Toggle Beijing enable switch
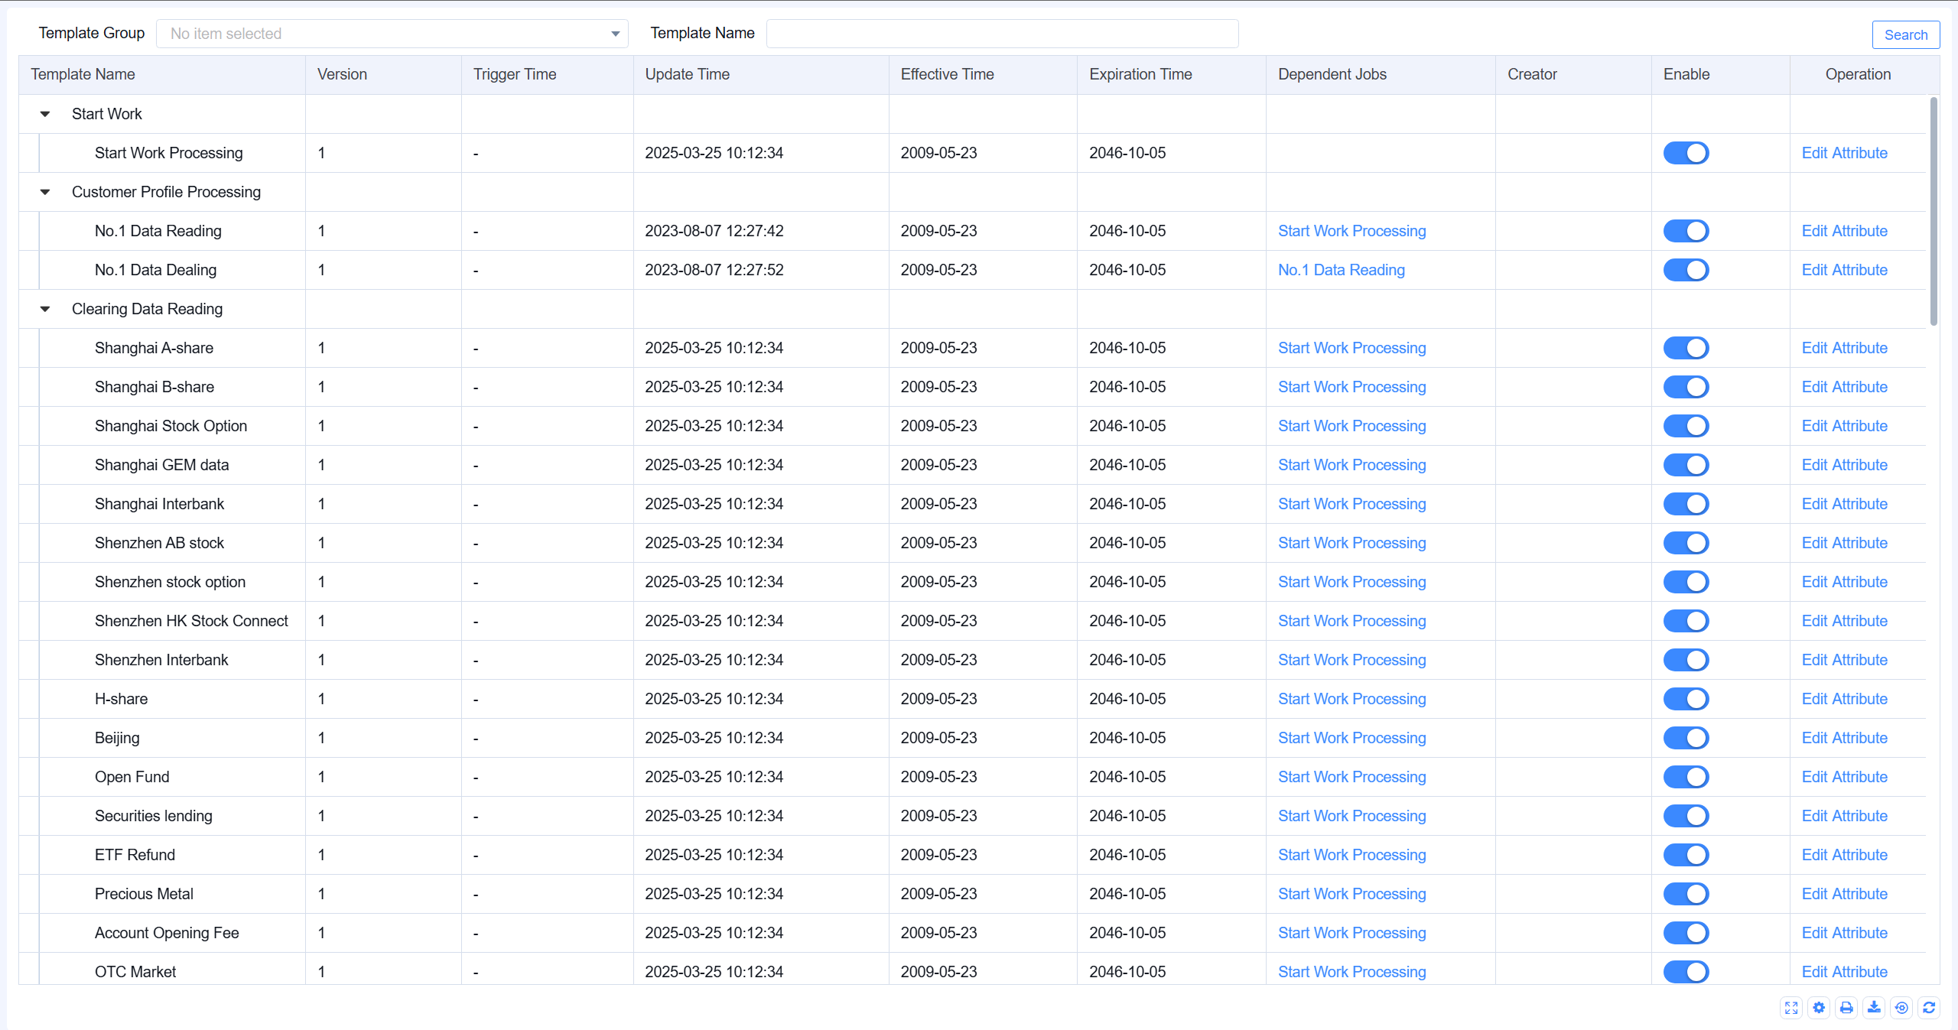This screenshot has height=1030, width=1958. (1686, 738)
